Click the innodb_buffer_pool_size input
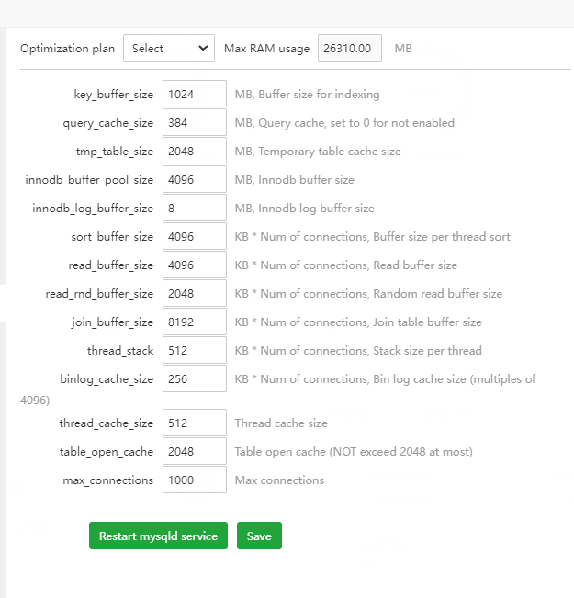574x598 pixels. pyautogui.click(x=195, y=179)
